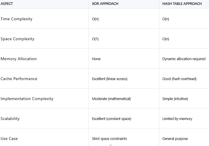Select the Space Complexity row label
This screenshot has width=209, height=146.
point(17,39)
